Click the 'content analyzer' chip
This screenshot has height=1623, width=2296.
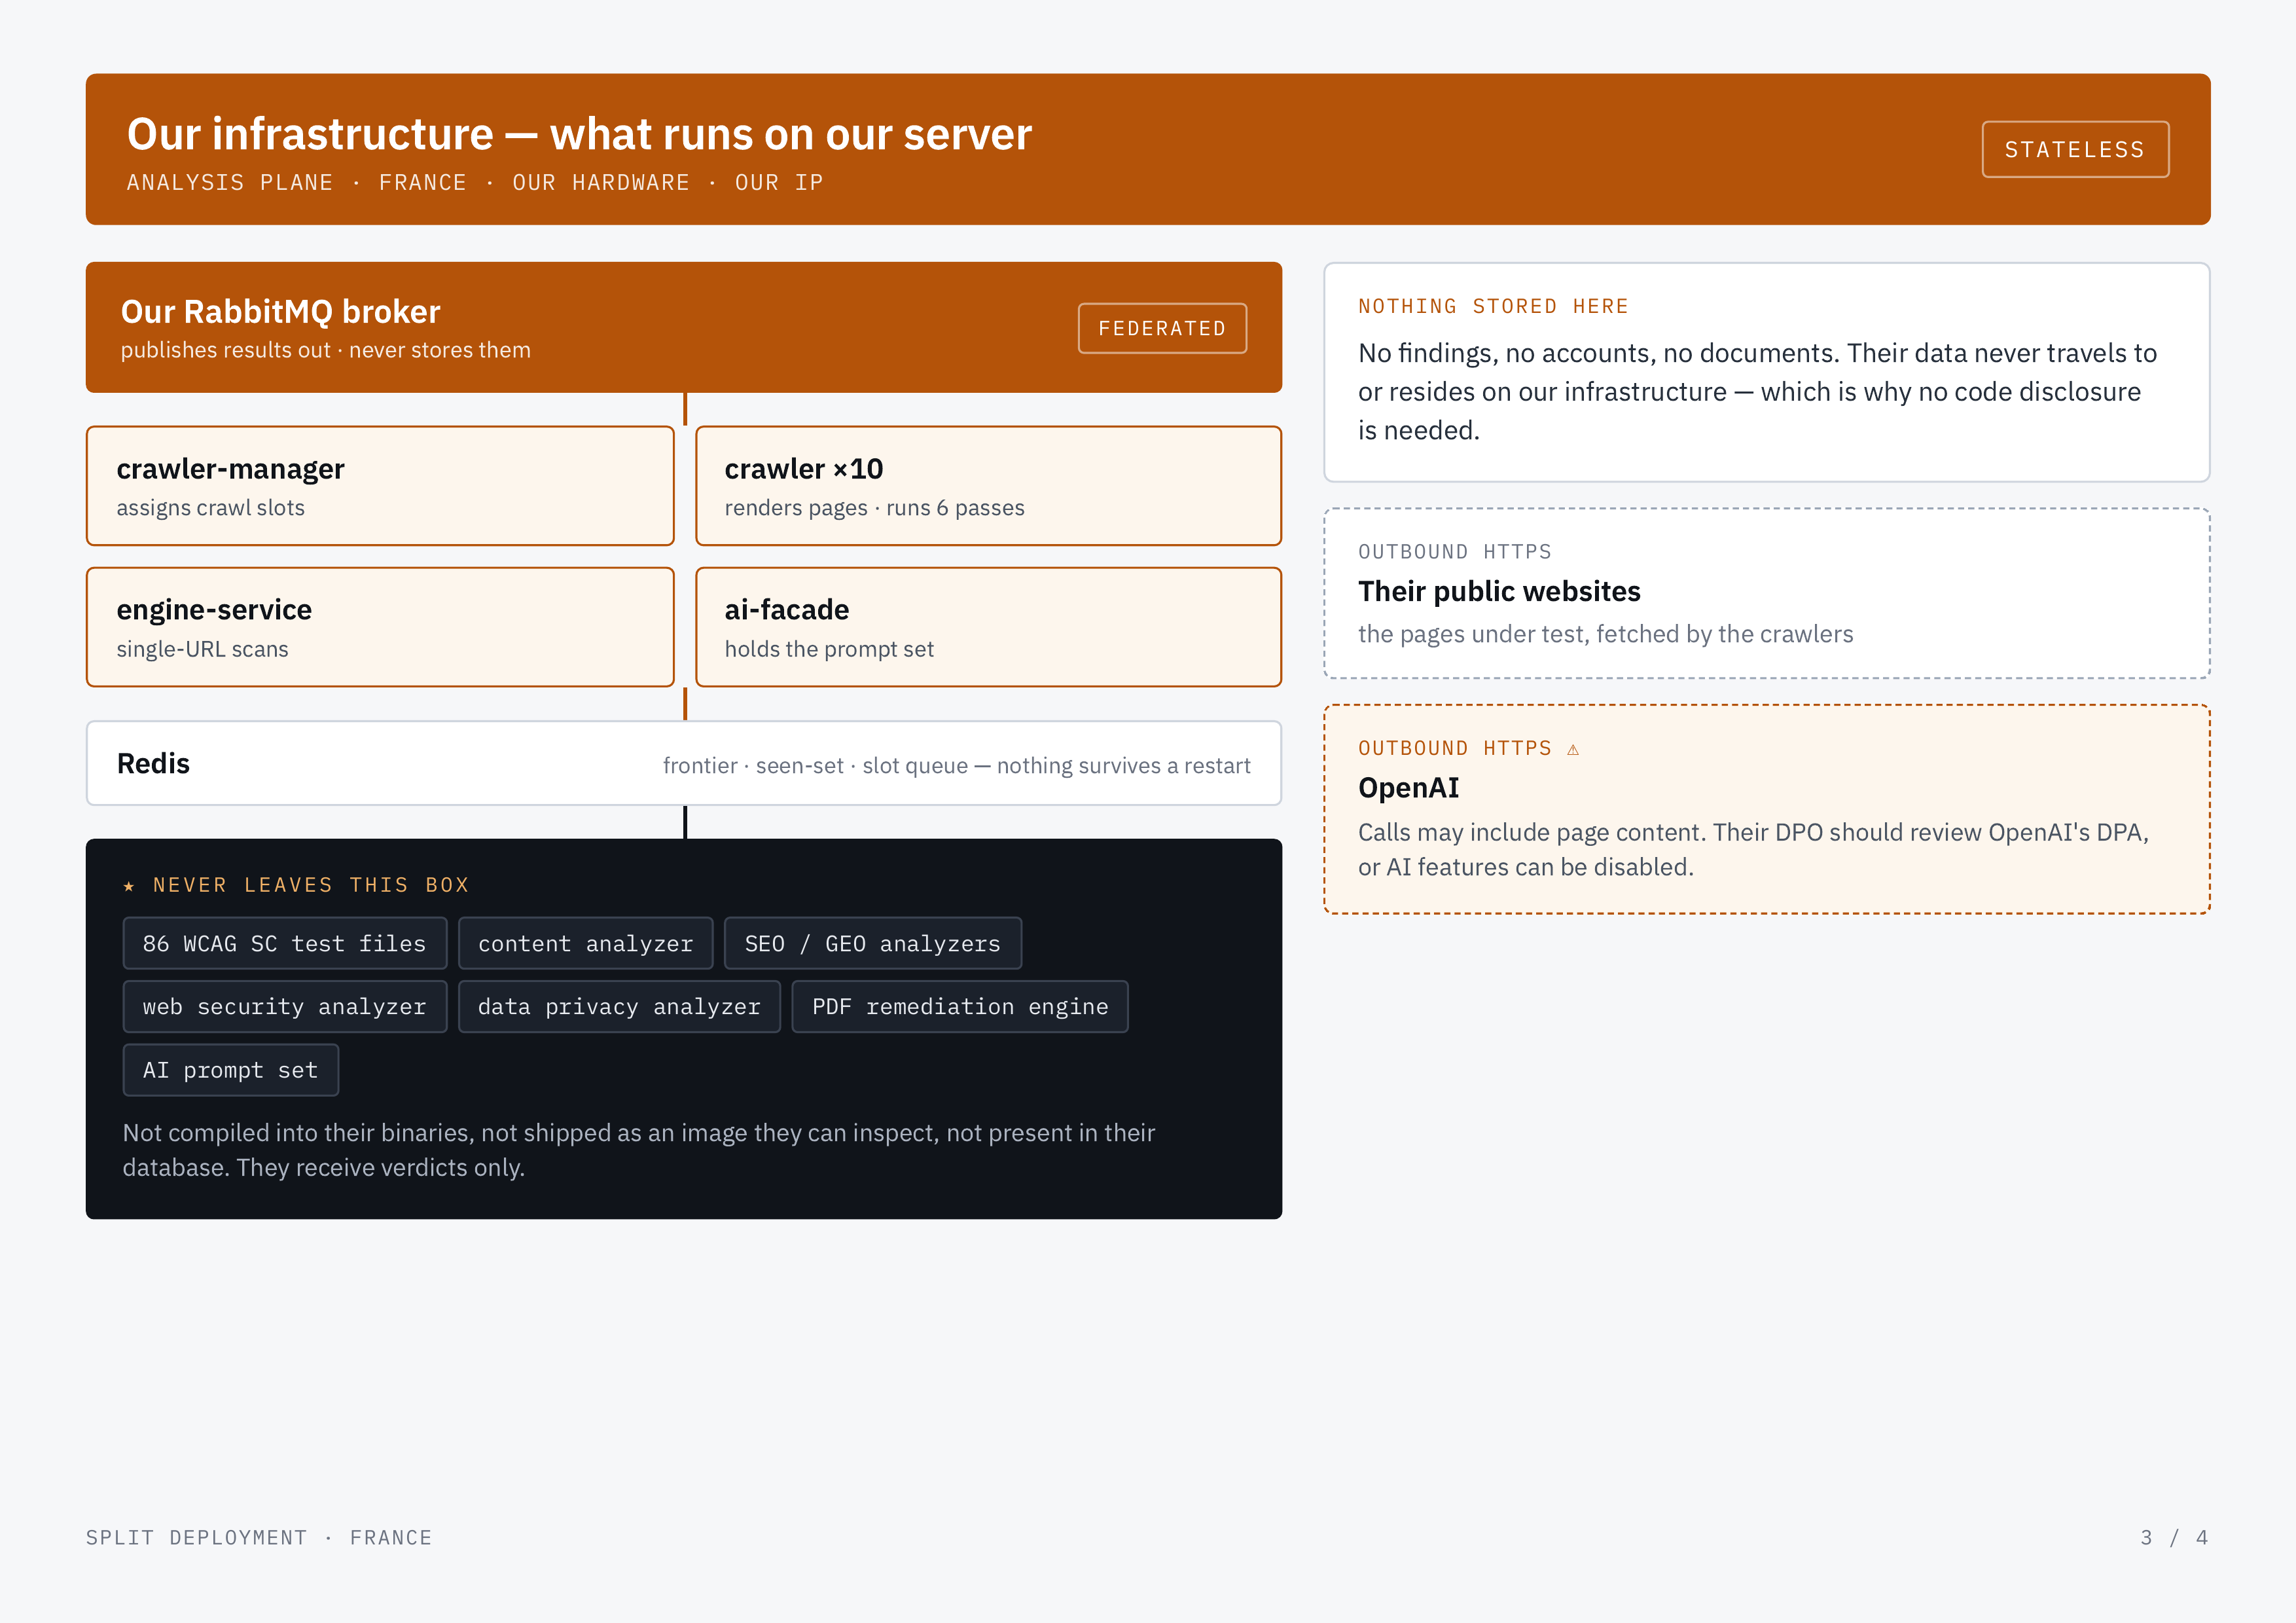point(585,943)
